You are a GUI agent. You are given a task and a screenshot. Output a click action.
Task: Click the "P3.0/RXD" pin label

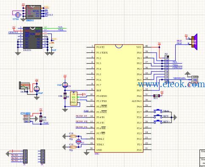[x=102, y=96]
